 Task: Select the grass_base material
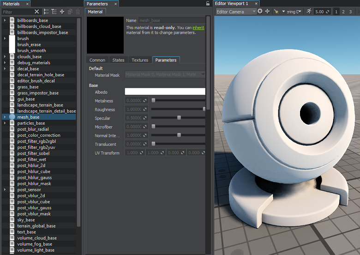[x=28, y=87]
